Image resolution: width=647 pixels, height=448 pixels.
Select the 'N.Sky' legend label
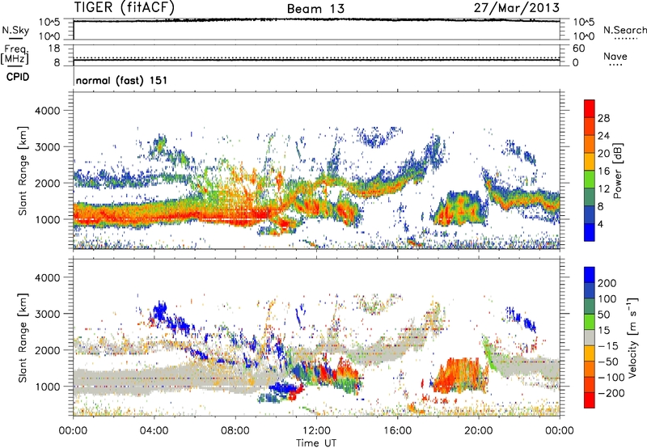pos(15,30)
